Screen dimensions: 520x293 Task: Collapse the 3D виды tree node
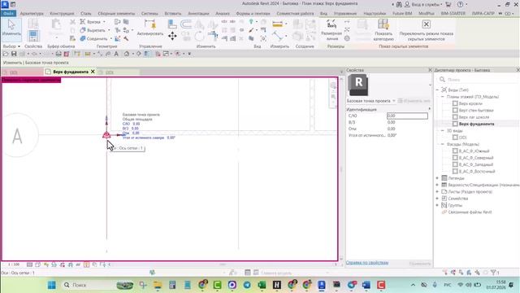[x=442, y=130]
